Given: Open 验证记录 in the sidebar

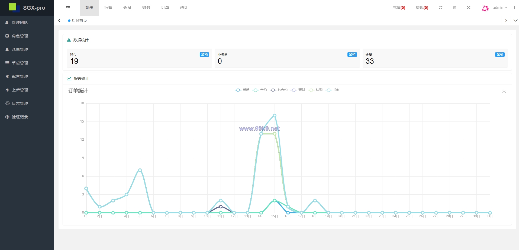Looking at the screenshot, I should point(27,117).
